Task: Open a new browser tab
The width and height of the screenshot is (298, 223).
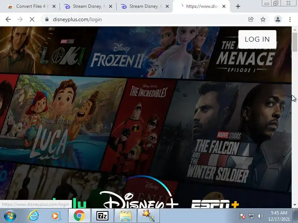Action: pyautogui.click(x=238, y=6)
